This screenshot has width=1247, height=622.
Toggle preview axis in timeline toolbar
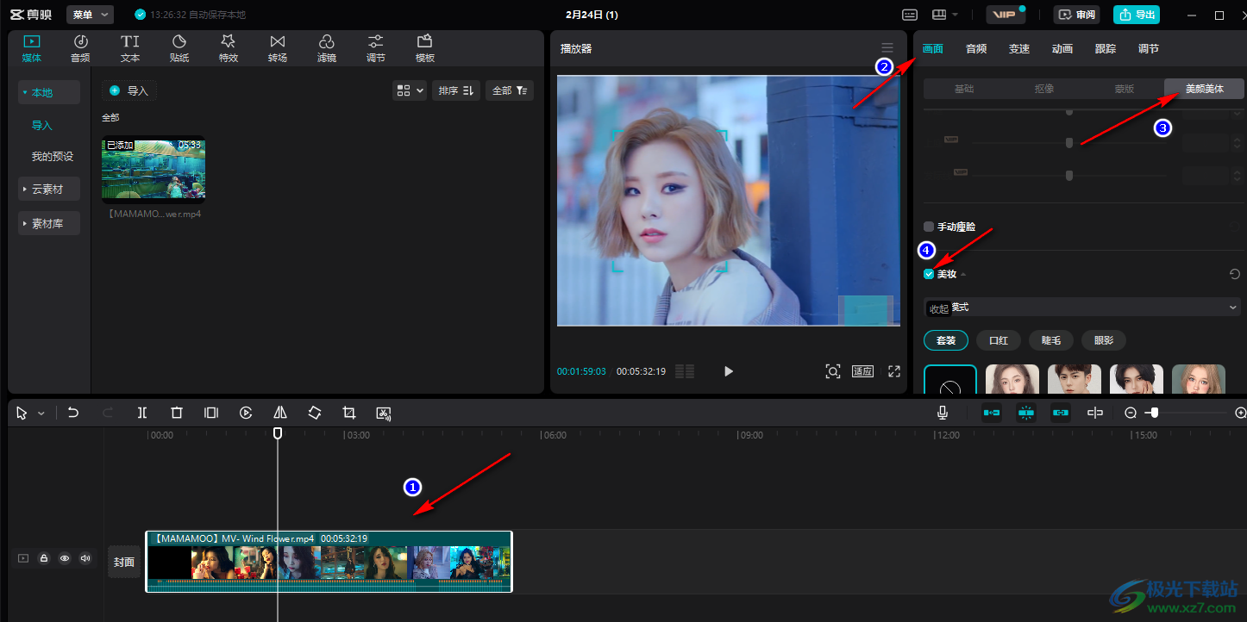click(1095, 413)
